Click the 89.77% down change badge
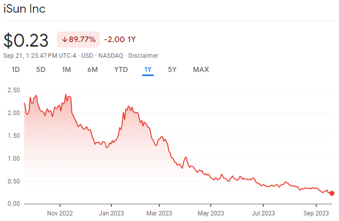 78,40
